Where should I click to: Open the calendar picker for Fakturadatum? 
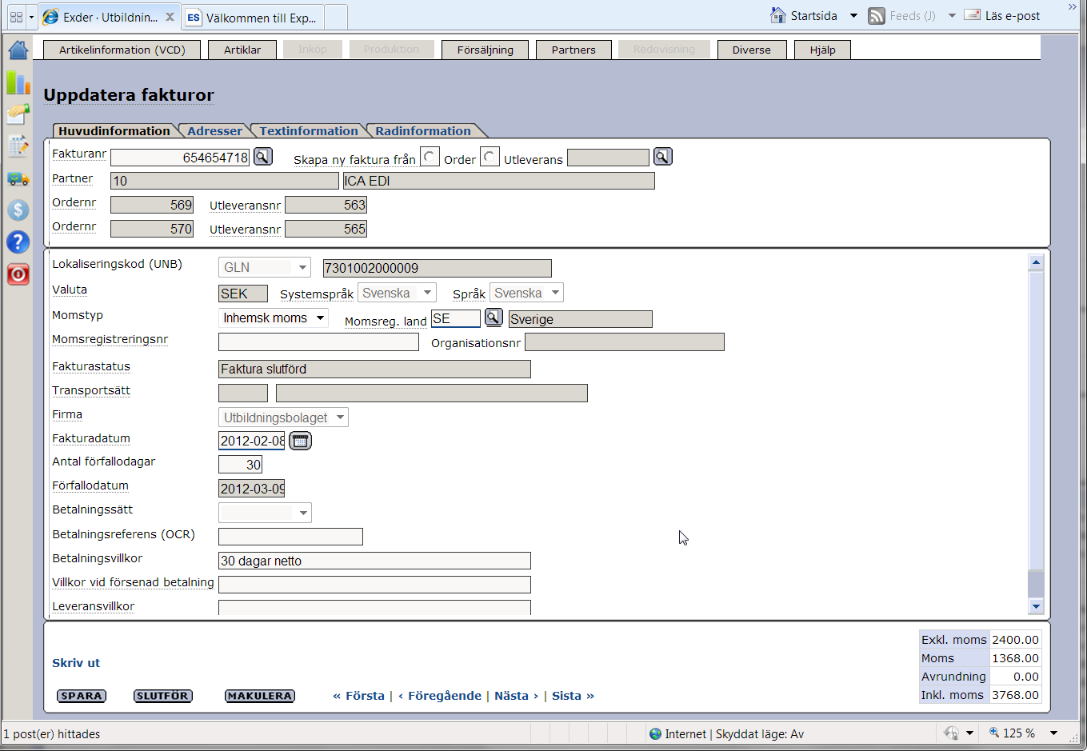pyautogui.click(x=301, y=441)
